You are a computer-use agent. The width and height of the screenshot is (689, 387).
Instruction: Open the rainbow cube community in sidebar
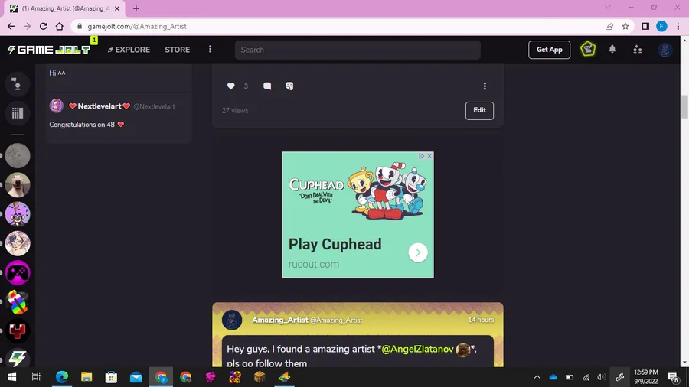pyautogui.click(x=18, y=302)
